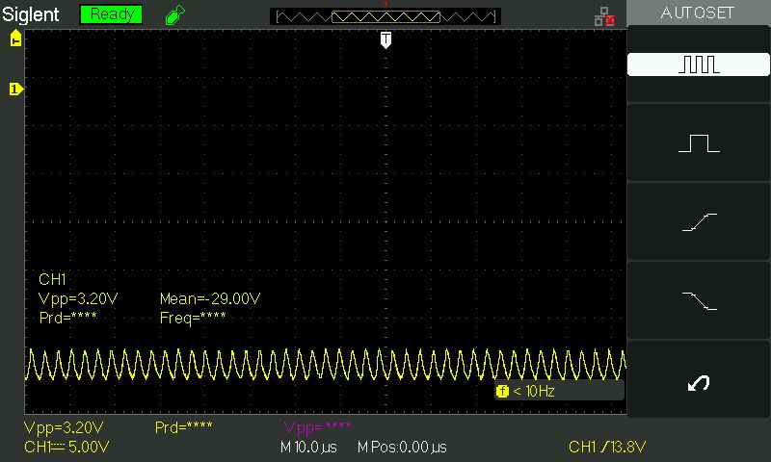Viewport: 771px width, 462px height.
Task: Select the multi-cycle waveform autoset option
Action: [x=698, y=64]
